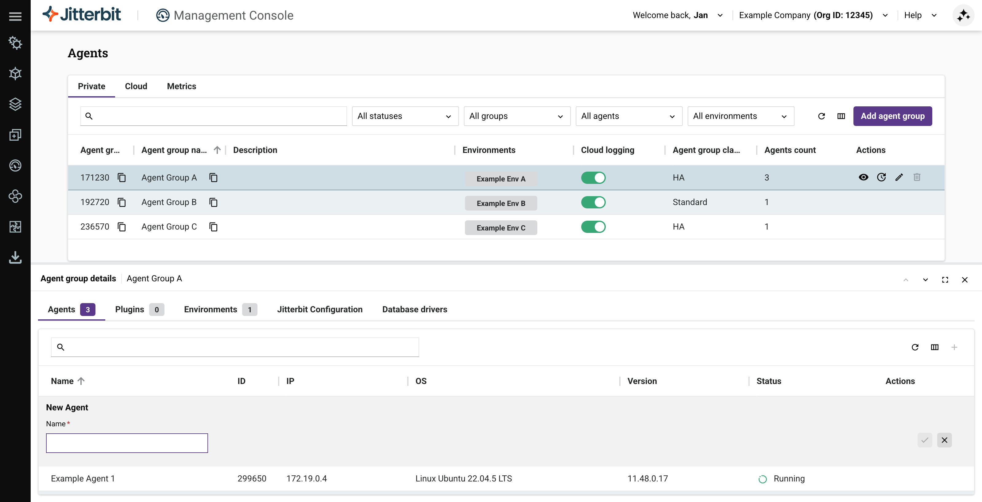
Task: Open the Jitterbit Configuration tab
Action: click(319, 310)
